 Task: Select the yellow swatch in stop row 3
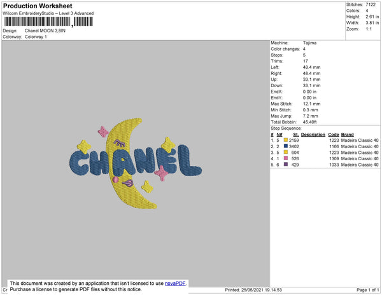coord(286,152)
